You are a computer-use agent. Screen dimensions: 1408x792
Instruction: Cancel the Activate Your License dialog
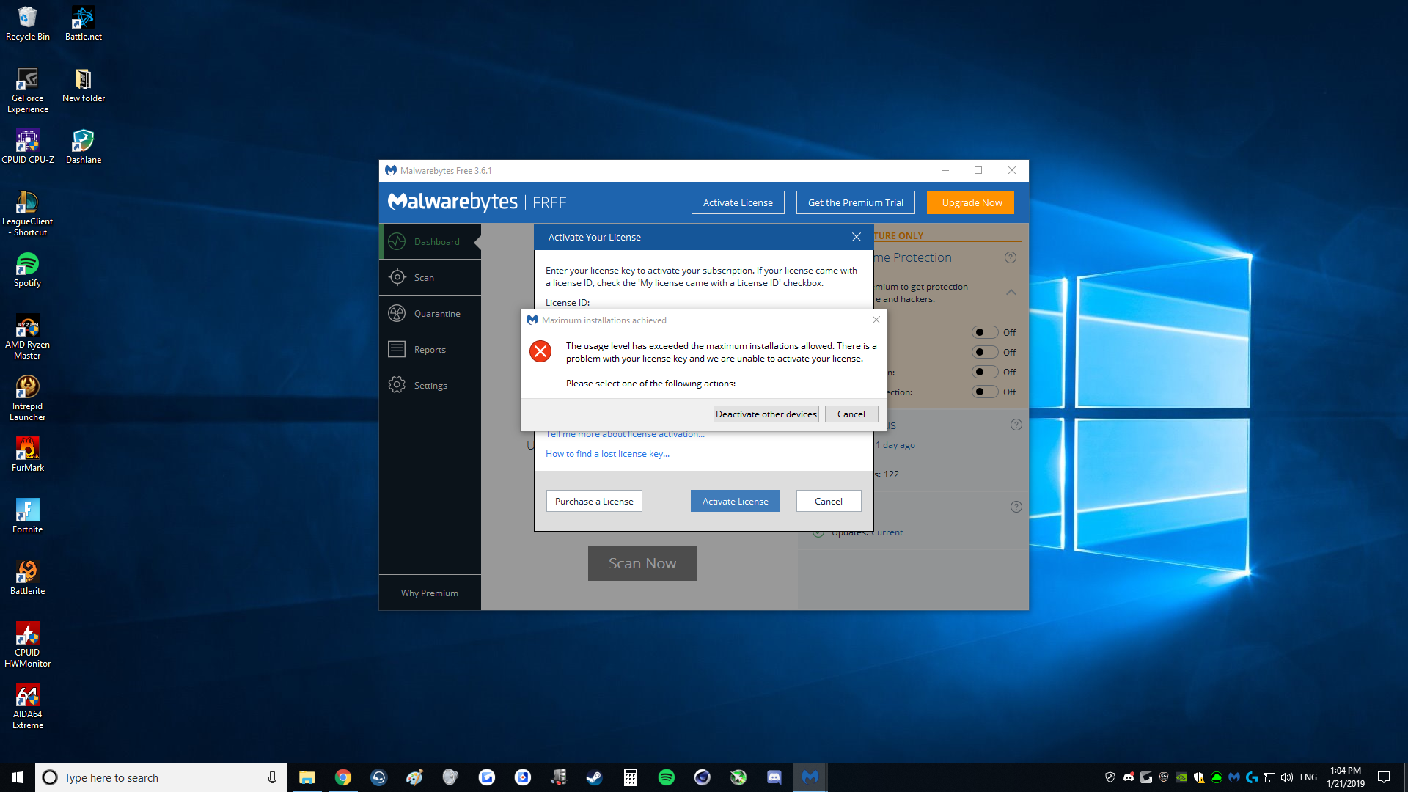click(x=828, y=501)
